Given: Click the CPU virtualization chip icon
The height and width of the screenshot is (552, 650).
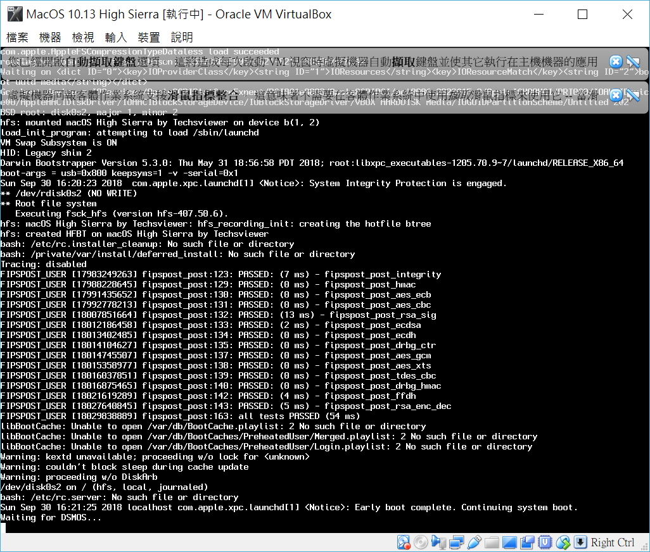Looking at the screenshot, I should click(x=545, y=542).
